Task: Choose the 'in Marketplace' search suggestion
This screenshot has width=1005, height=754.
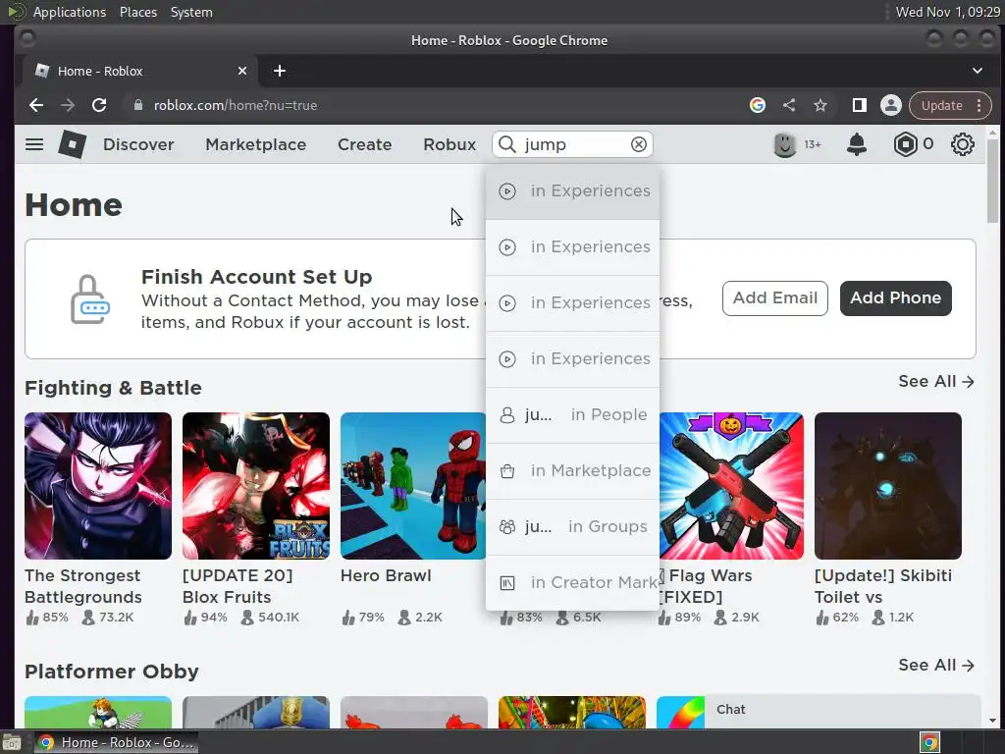Action: click(x=572, y=470)
